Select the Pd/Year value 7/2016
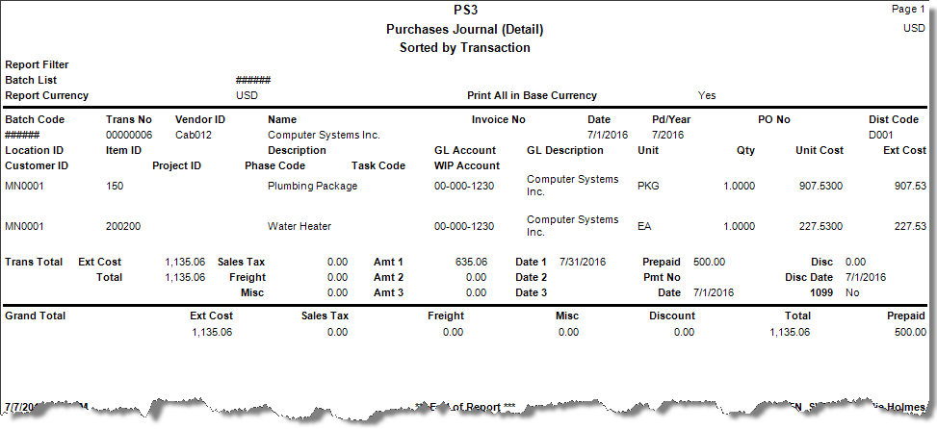Screen dimensions: 937x429 [x=668, y=135]
